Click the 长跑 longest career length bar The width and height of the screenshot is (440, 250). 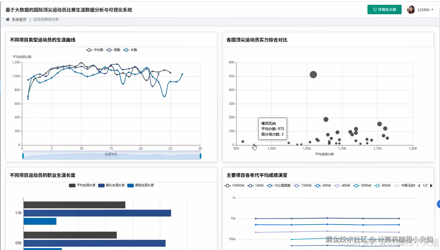click(97, 213)
